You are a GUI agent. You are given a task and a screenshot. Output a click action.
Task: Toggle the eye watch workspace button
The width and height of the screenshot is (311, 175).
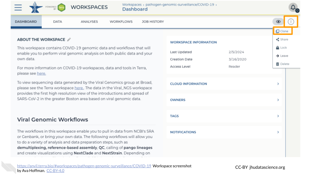[x=278, y=22]
